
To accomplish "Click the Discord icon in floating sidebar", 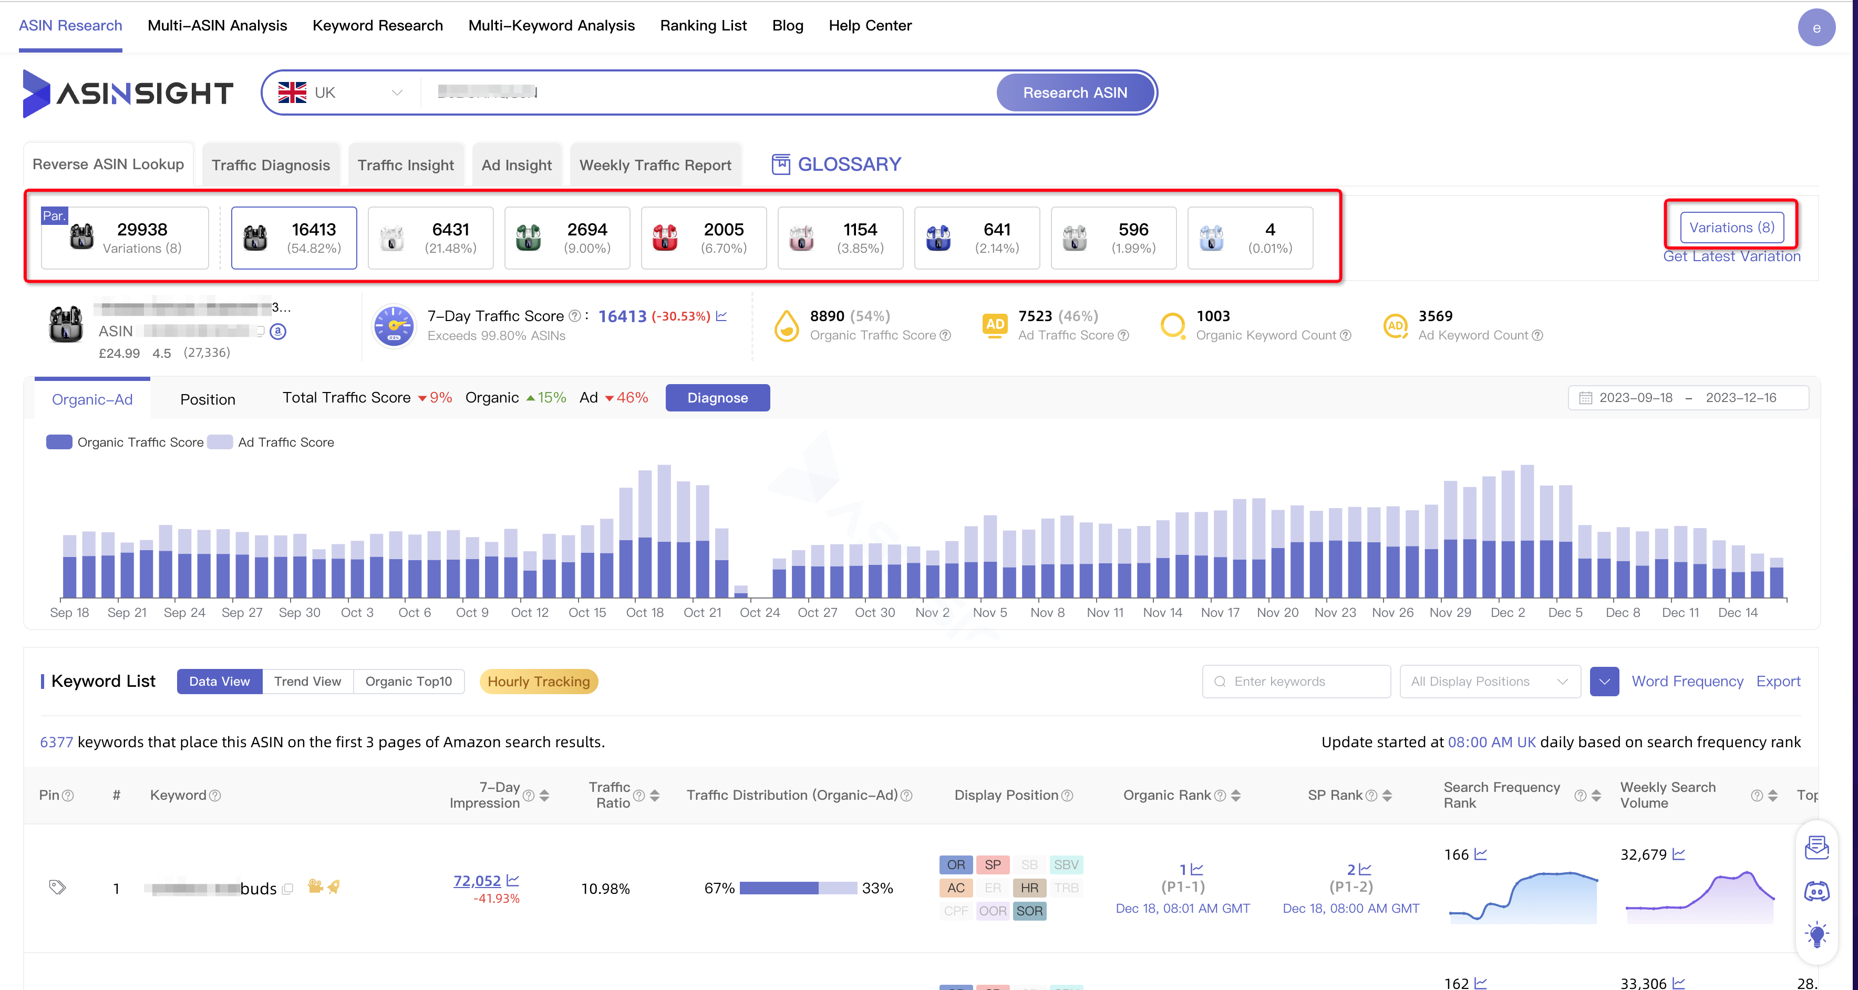I will (x=1816, y=891).
